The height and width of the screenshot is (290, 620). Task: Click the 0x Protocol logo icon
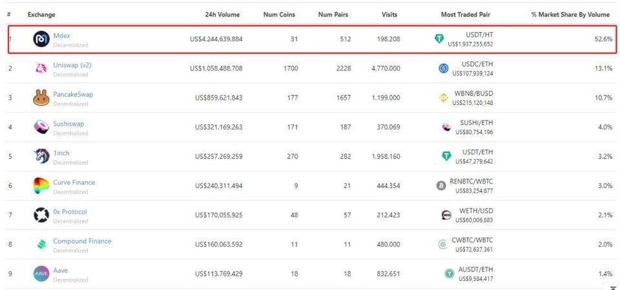(x=41, y=215)
